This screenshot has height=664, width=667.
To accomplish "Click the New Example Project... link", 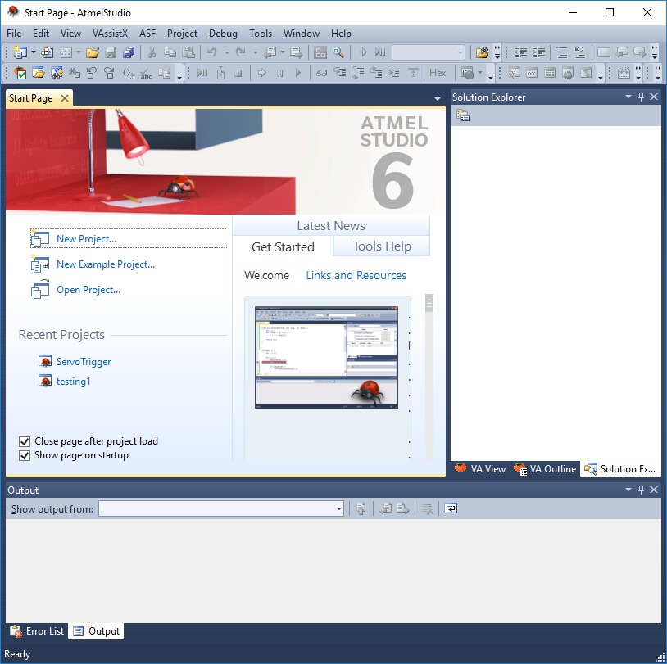I will pos(106,264).
